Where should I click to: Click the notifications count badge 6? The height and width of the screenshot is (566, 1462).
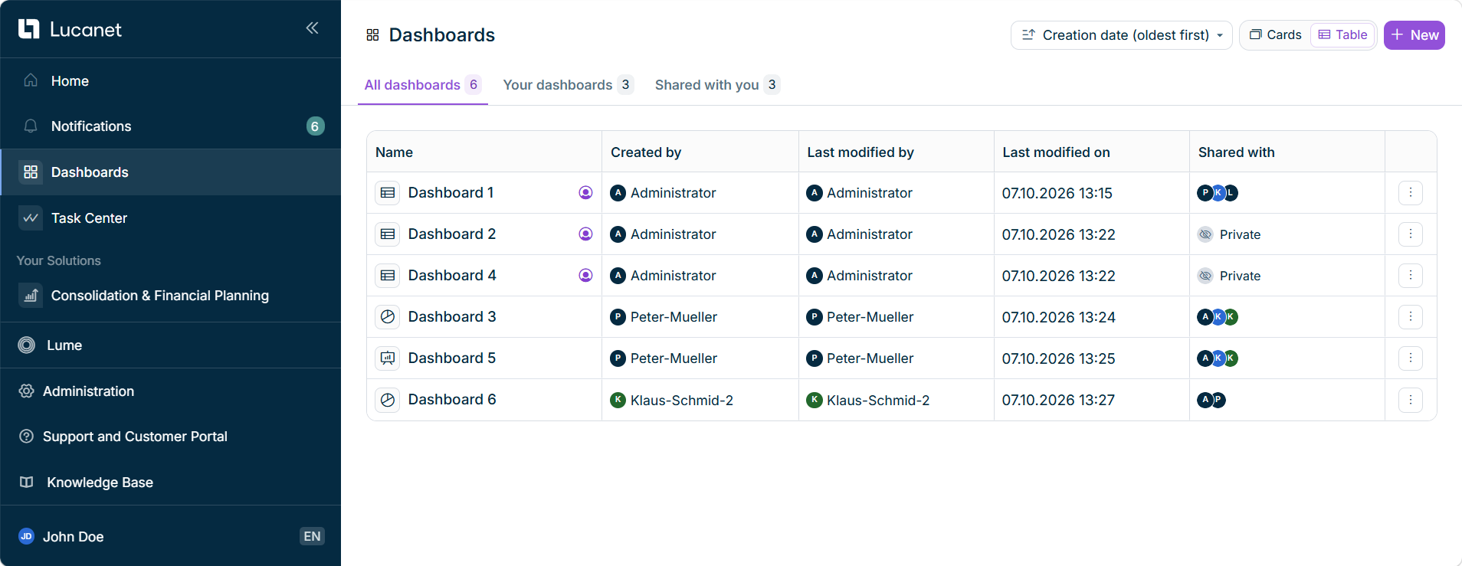click(315, 126)
